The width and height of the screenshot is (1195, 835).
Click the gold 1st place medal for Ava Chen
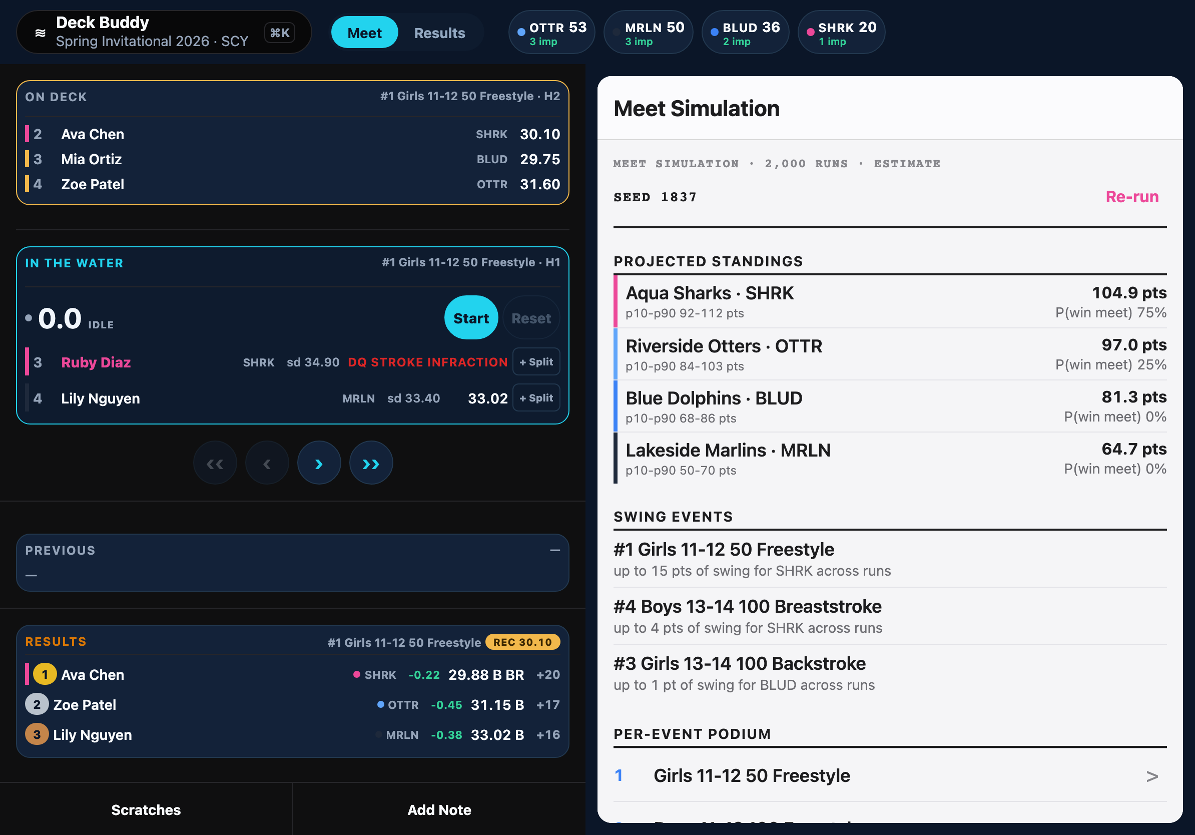point(45,675)
